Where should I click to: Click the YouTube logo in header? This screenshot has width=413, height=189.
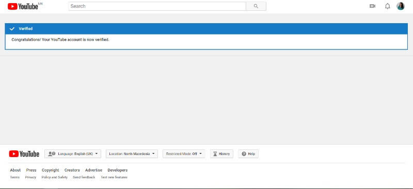click(23, 6)
